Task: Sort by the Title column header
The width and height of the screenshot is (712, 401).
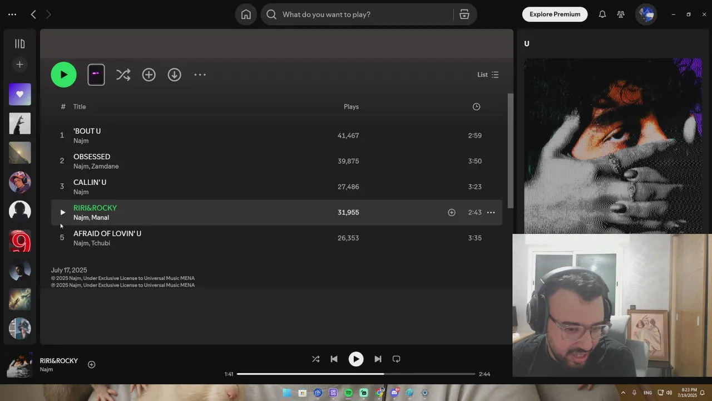Action: [x=80, y=106]
